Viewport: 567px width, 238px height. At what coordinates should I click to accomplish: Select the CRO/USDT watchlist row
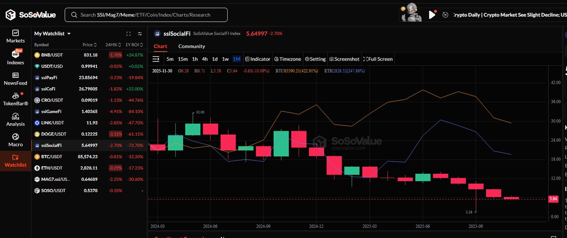tap(88, 100)
